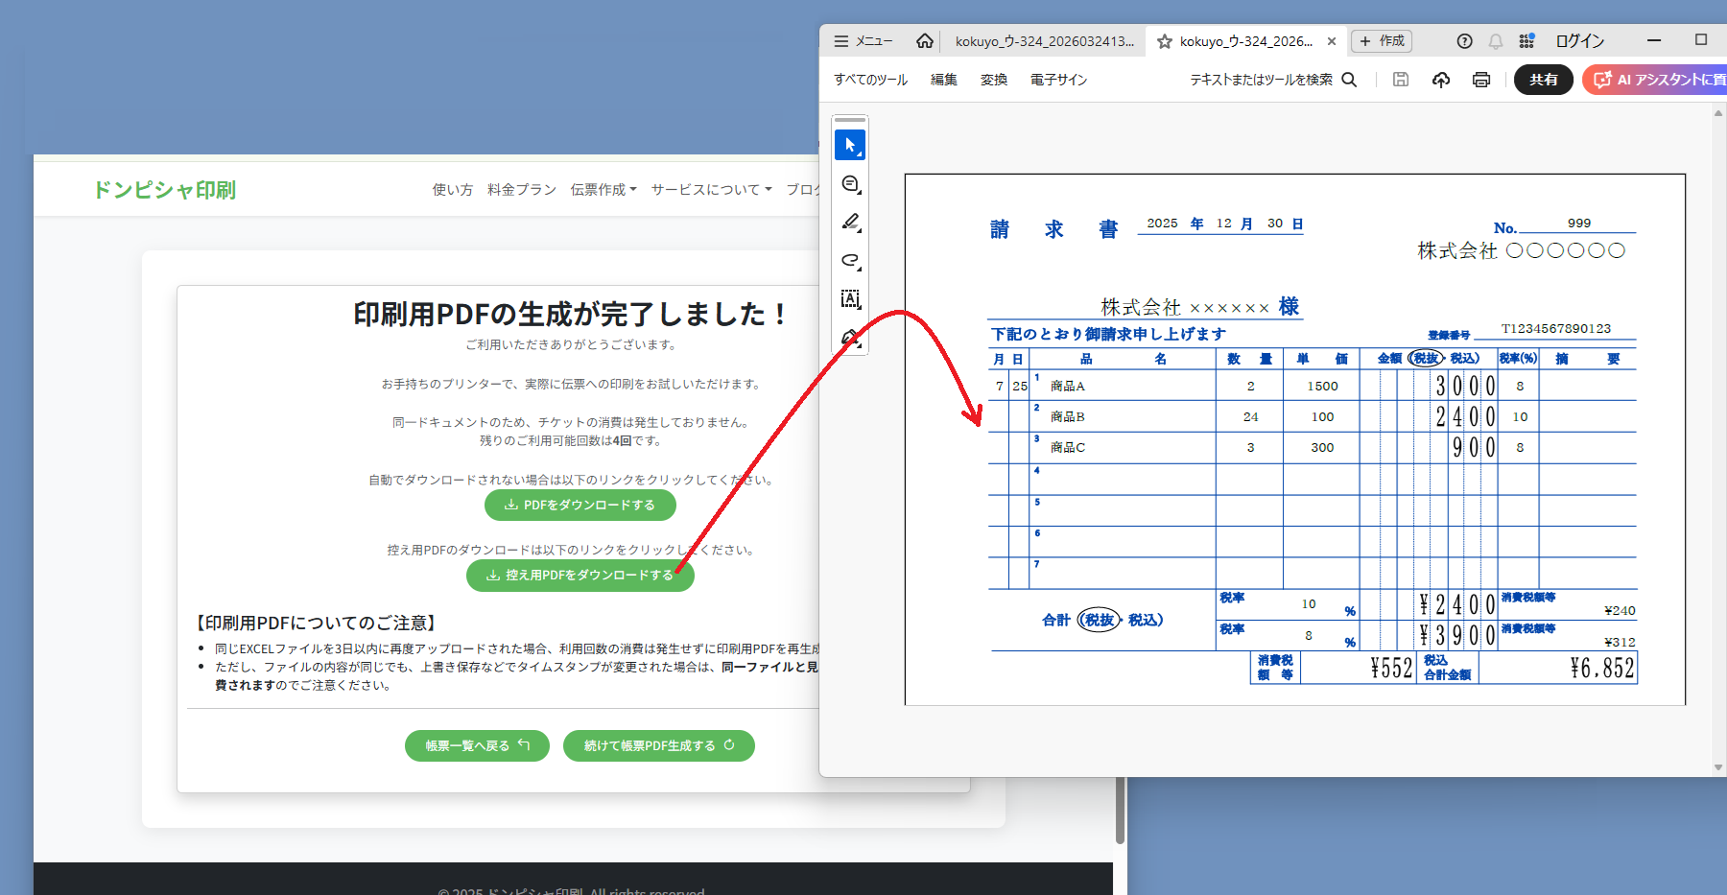1727x895 pixels.
Task: Click the printer icon in Acrobat
Action: tap(1481, 80)
